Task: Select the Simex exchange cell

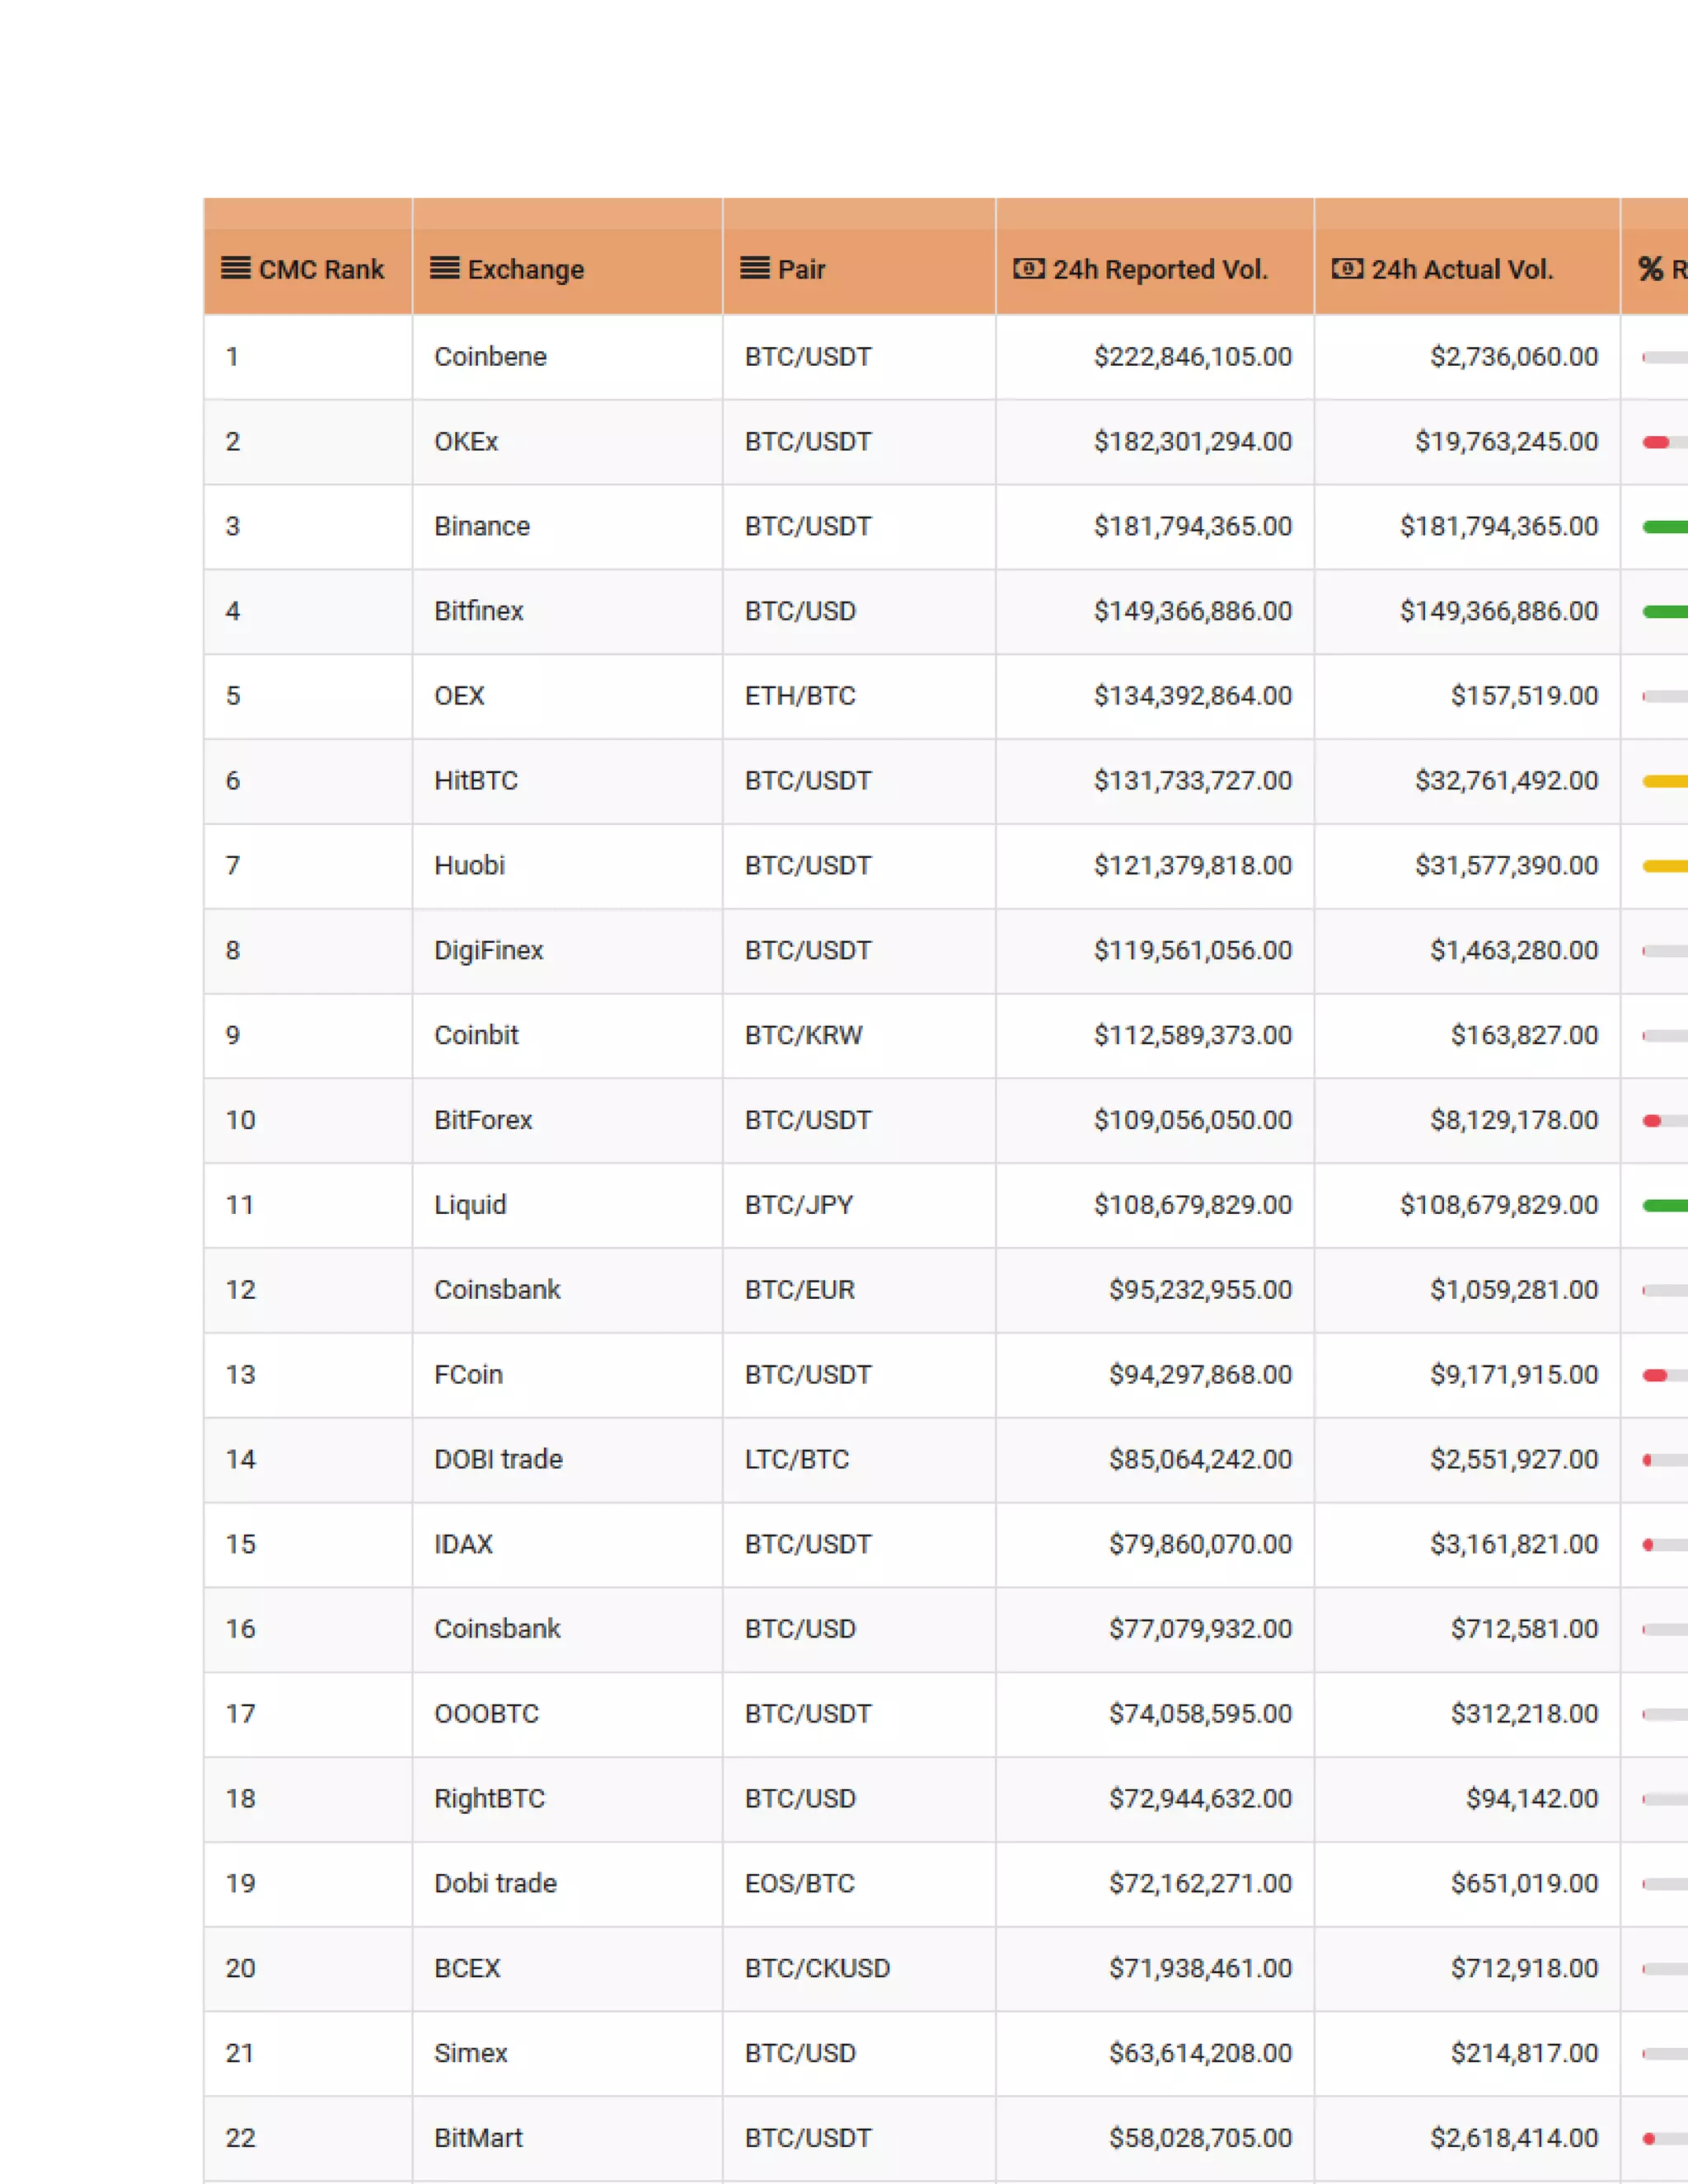Action: [568, 2054]
